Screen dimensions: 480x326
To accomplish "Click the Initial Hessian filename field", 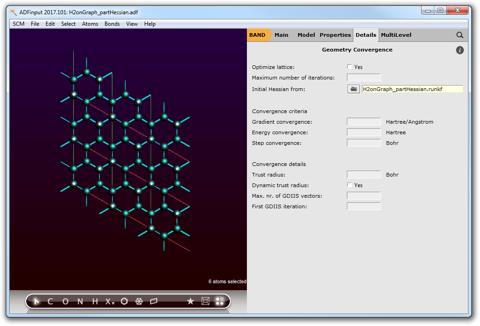I will [412, 89].
